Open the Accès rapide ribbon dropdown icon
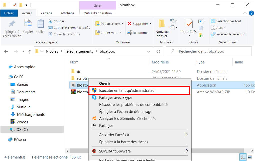 pos(174,28)
